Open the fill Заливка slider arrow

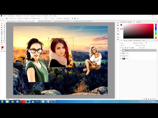click(146, 48)
